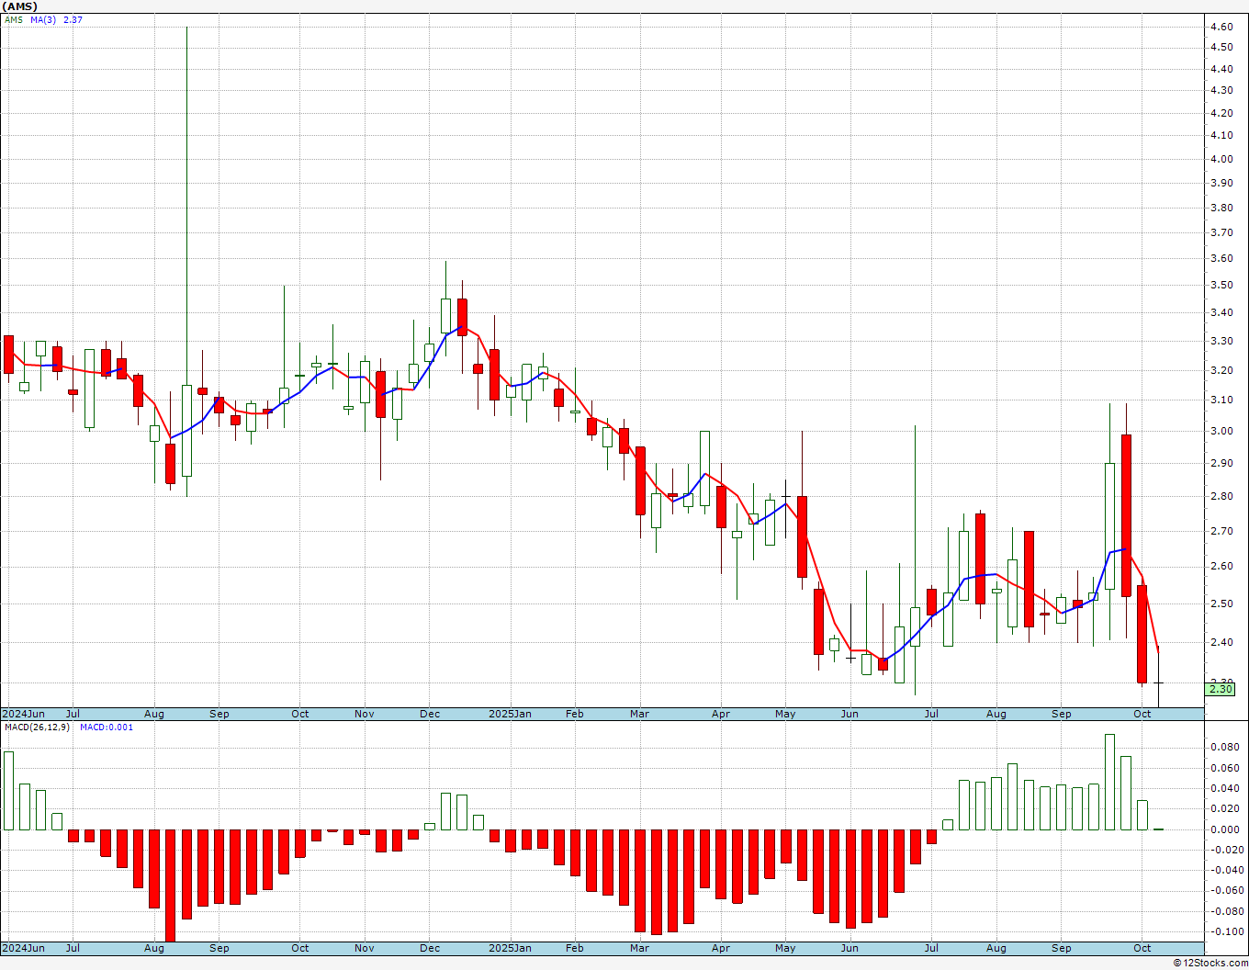Viewport: 1249px width, 970px height.
Task: Click May on the price chart date axis
Action: click(785, 714)
